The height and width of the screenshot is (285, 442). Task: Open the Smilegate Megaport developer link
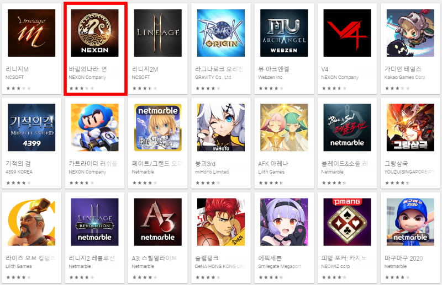(280, 266)
